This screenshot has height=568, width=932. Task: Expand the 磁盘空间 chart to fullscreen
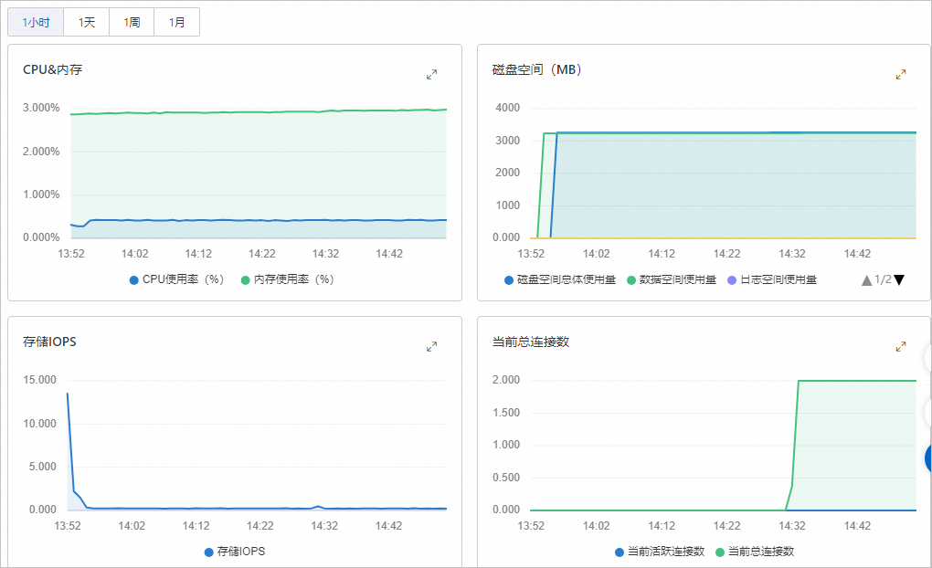pos(901,75)
